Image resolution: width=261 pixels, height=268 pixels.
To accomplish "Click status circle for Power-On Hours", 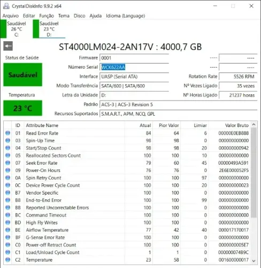I will tap(7, 170).
